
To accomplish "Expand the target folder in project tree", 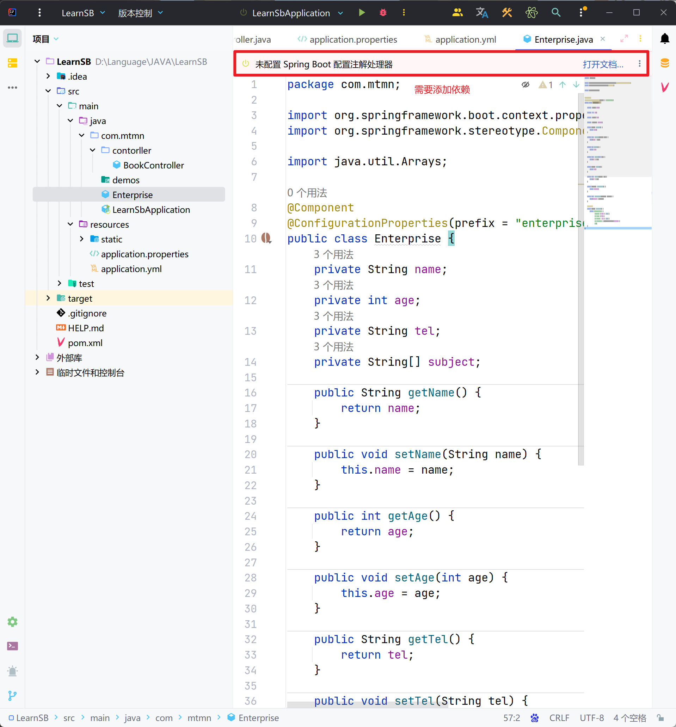I will [48, 298].
